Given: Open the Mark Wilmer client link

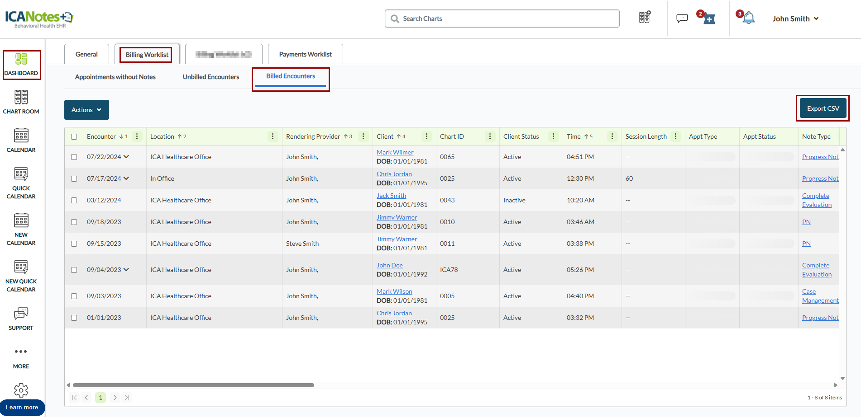Looking at the screenshot, I should 395,152.
